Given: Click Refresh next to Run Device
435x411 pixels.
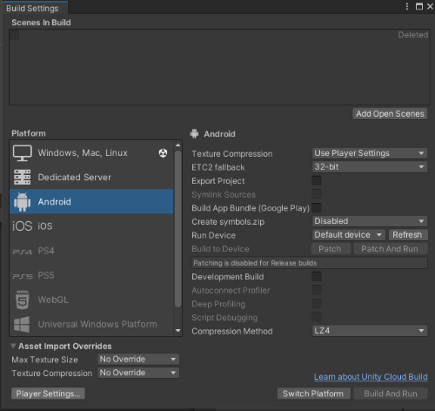Looking at the screenshot, I should coord(407,235).
